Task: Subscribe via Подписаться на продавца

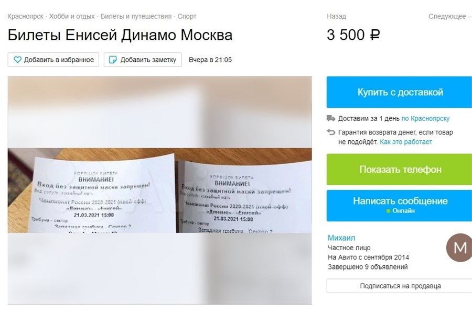Action: coord(399,286)
